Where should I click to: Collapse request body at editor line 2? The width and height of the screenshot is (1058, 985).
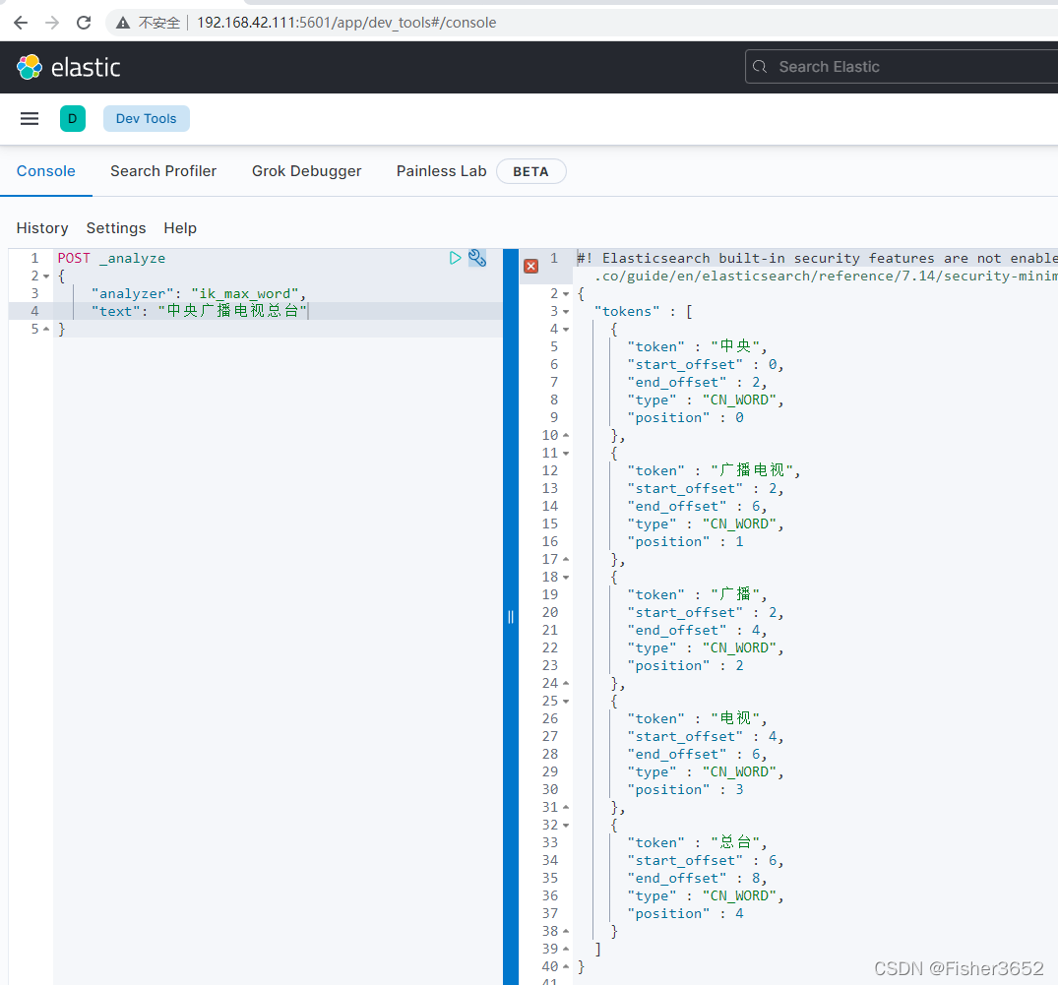46,276
